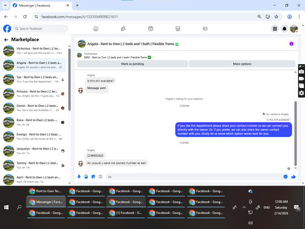
Task: Open Tye Rent to Own conversation
Action: click(34, 79)
